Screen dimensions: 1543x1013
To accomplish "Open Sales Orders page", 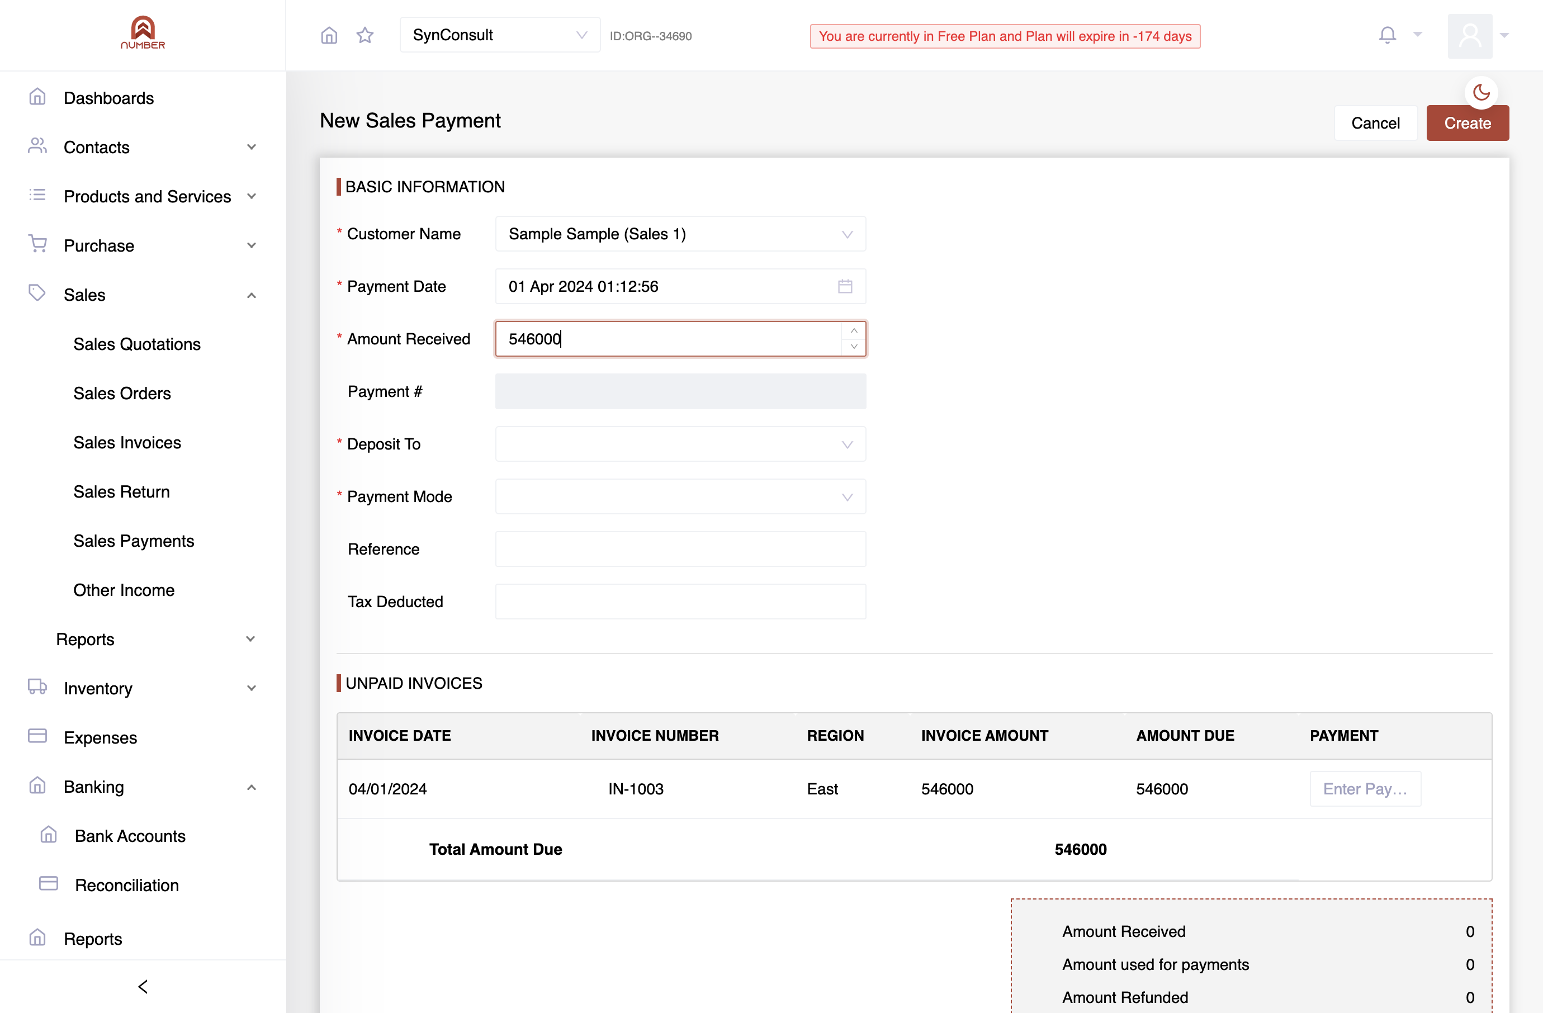I will [122, 394].
